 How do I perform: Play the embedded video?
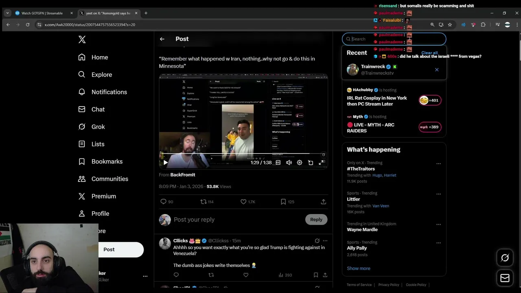coord(165,162)
